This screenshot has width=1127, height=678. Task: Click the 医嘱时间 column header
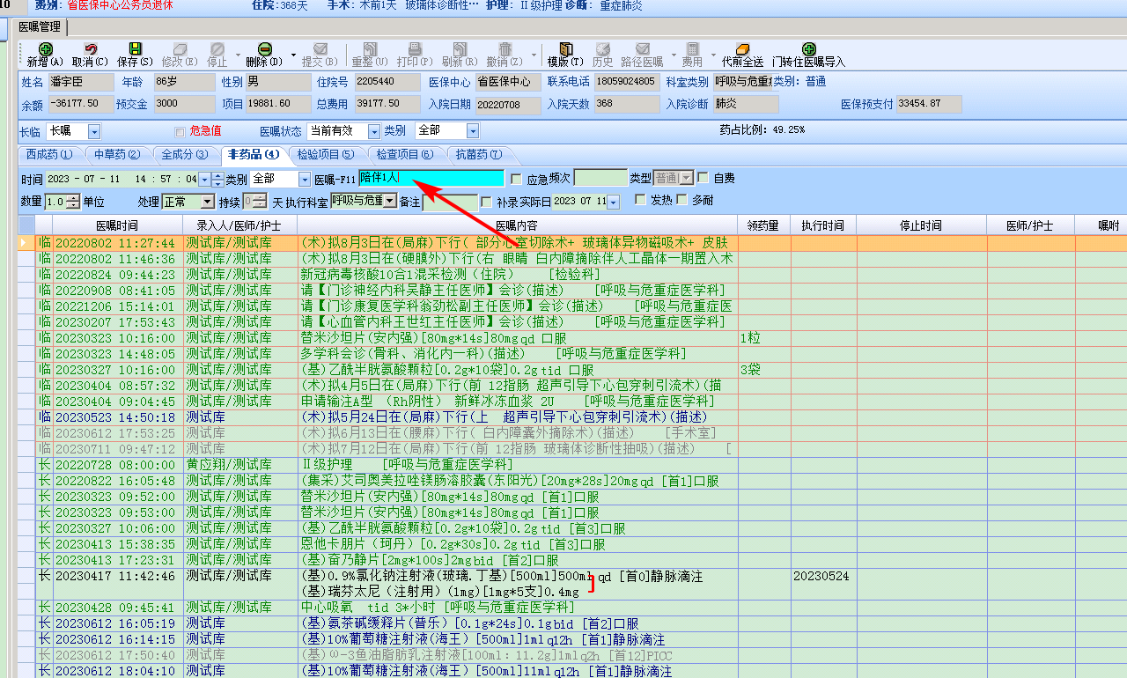(x=117, y=225)
